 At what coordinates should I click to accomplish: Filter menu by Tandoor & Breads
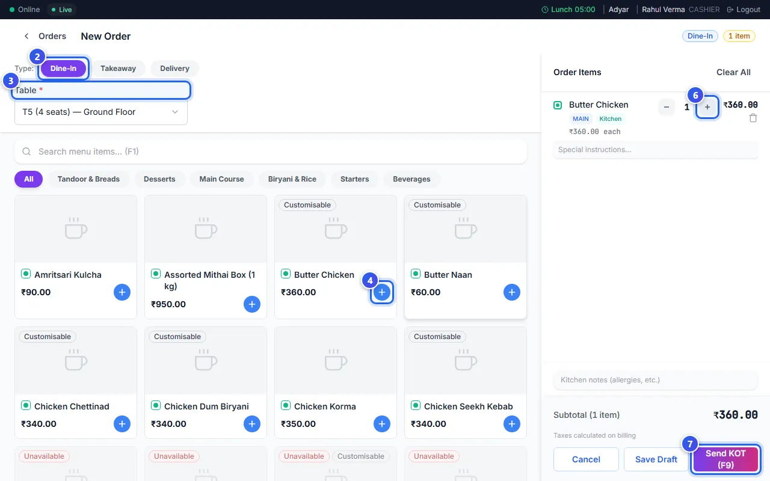[88, 179]
